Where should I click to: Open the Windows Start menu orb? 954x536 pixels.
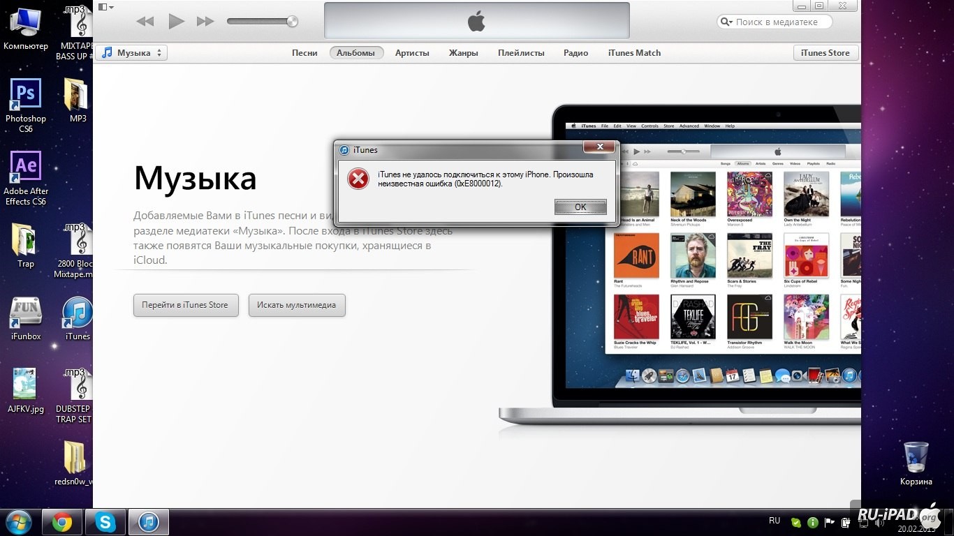[18, 522]
